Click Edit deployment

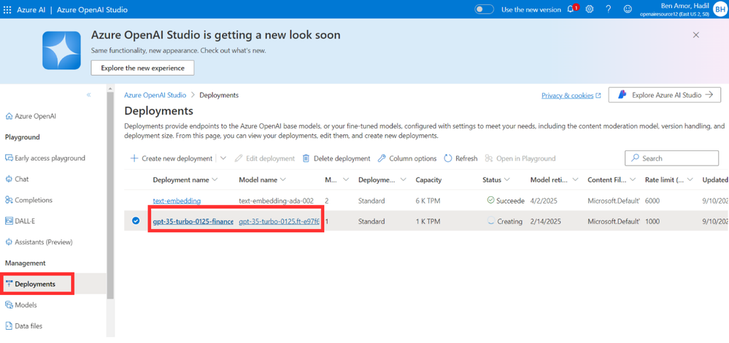pos(265,158)
